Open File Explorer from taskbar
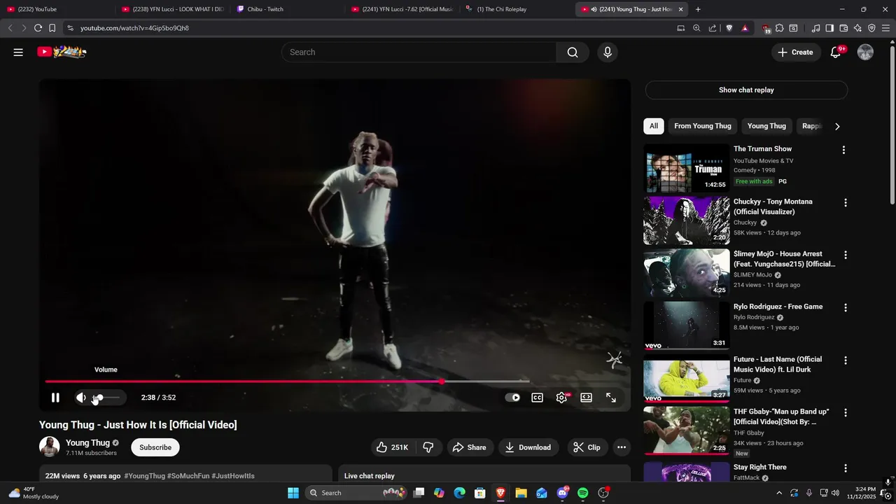The image size is (896, 504). tap(521, 493)
